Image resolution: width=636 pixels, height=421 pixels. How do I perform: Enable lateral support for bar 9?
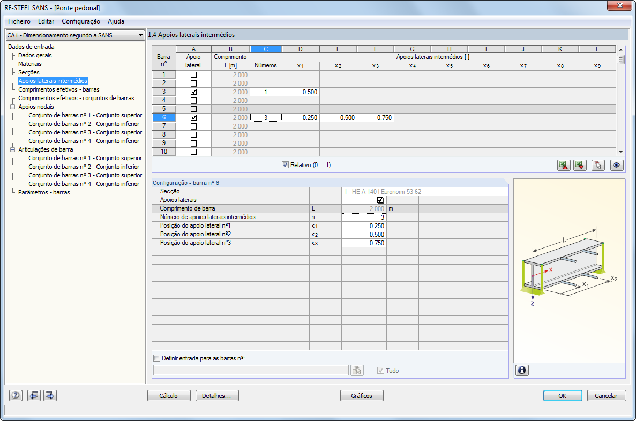(x=193, y=143)
